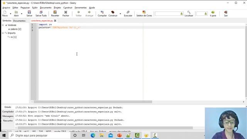
Task: Open the Estado message tab
Action: coord(8,107)
